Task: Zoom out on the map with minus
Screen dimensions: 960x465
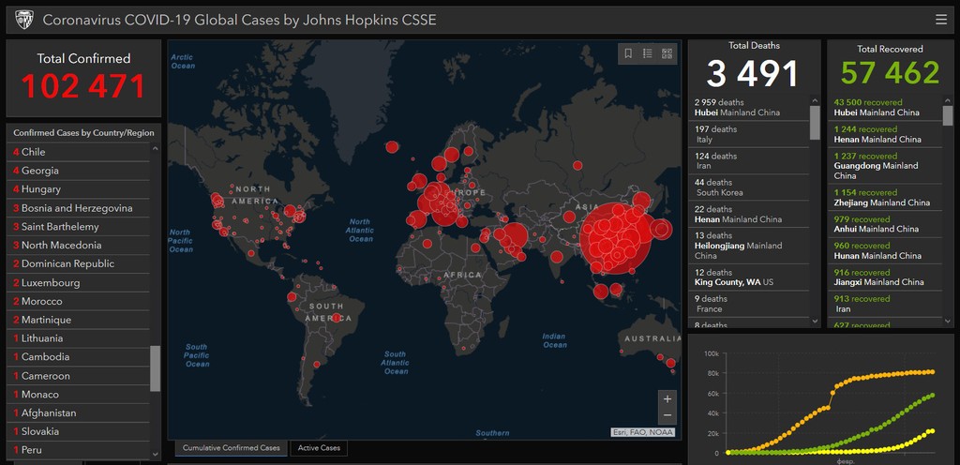Action: (667, 415)
